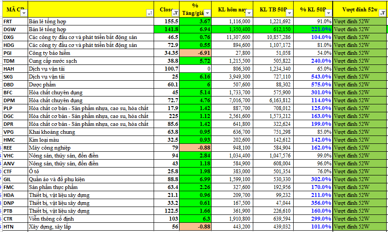This screenshot has width=388, height=232.
Task: Select the 6.99 percent change cell
Action: (x=196, y=179)
